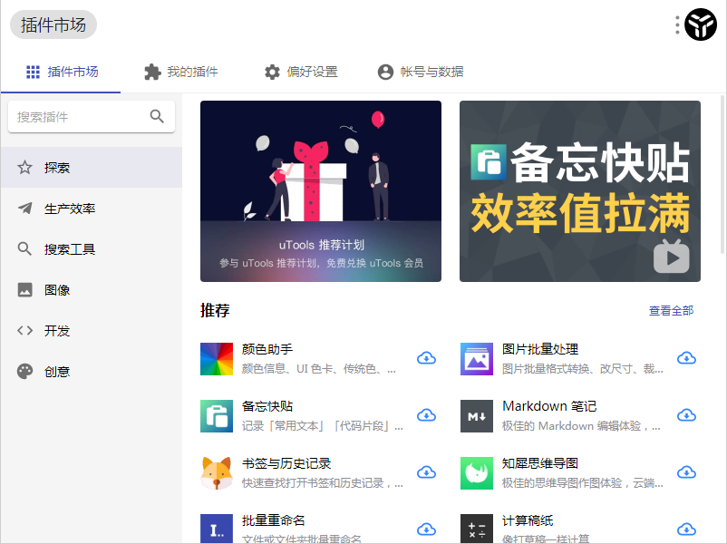Screen dimensions: 727x544
Task: Open the Markdown 笔记 plugin title
Action: click(x=549, y=406)
